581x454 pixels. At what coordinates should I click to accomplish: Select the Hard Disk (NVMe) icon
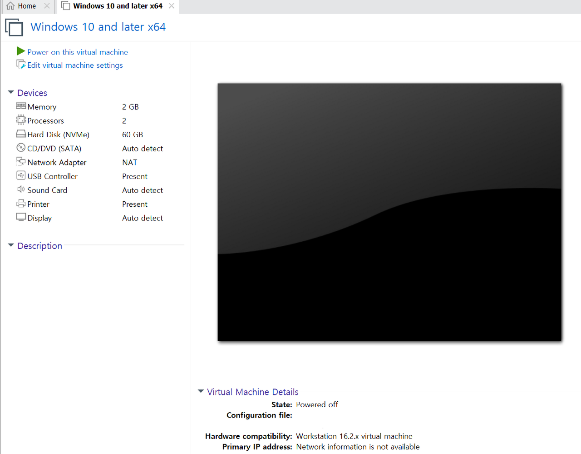(x=21, y=134)
